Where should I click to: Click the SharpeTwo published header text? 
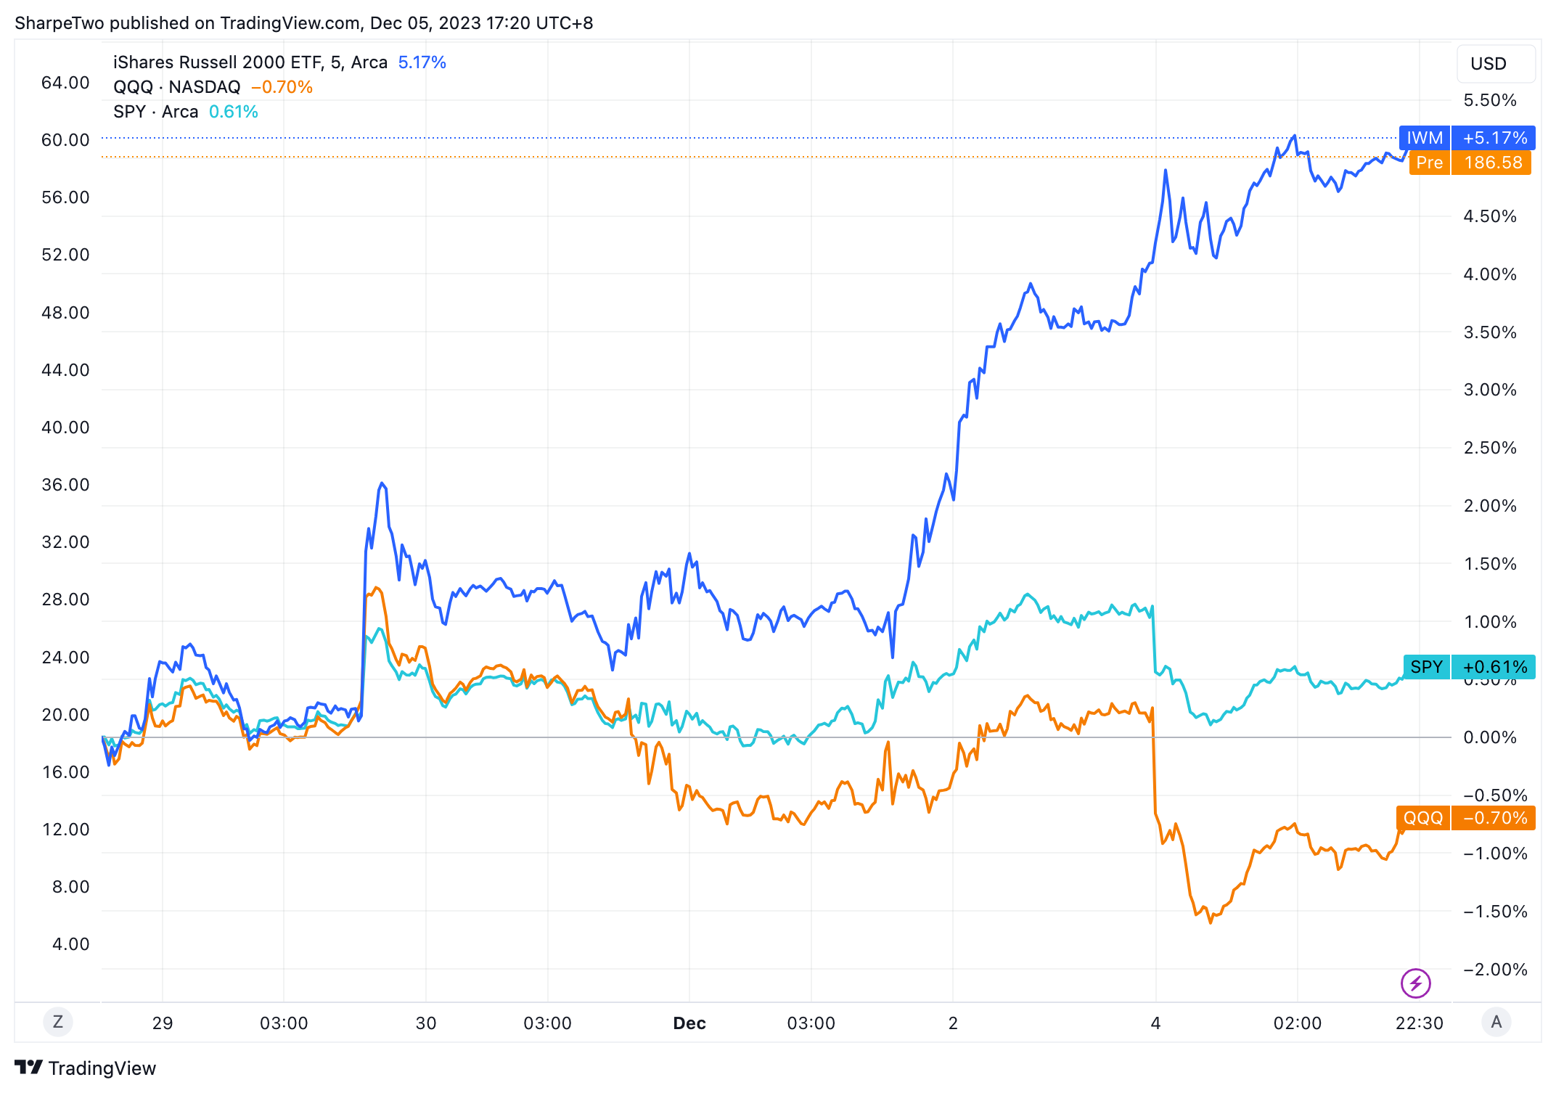tap(303, 23)
